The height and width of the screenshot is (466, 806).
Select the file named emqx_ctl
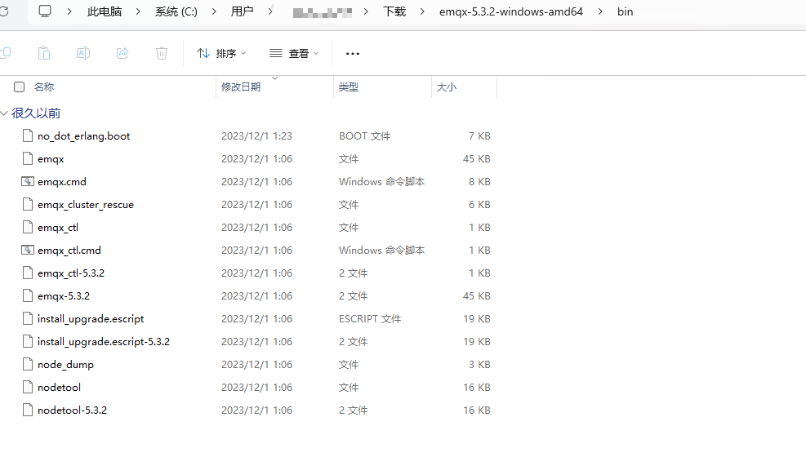pos(57,228)
